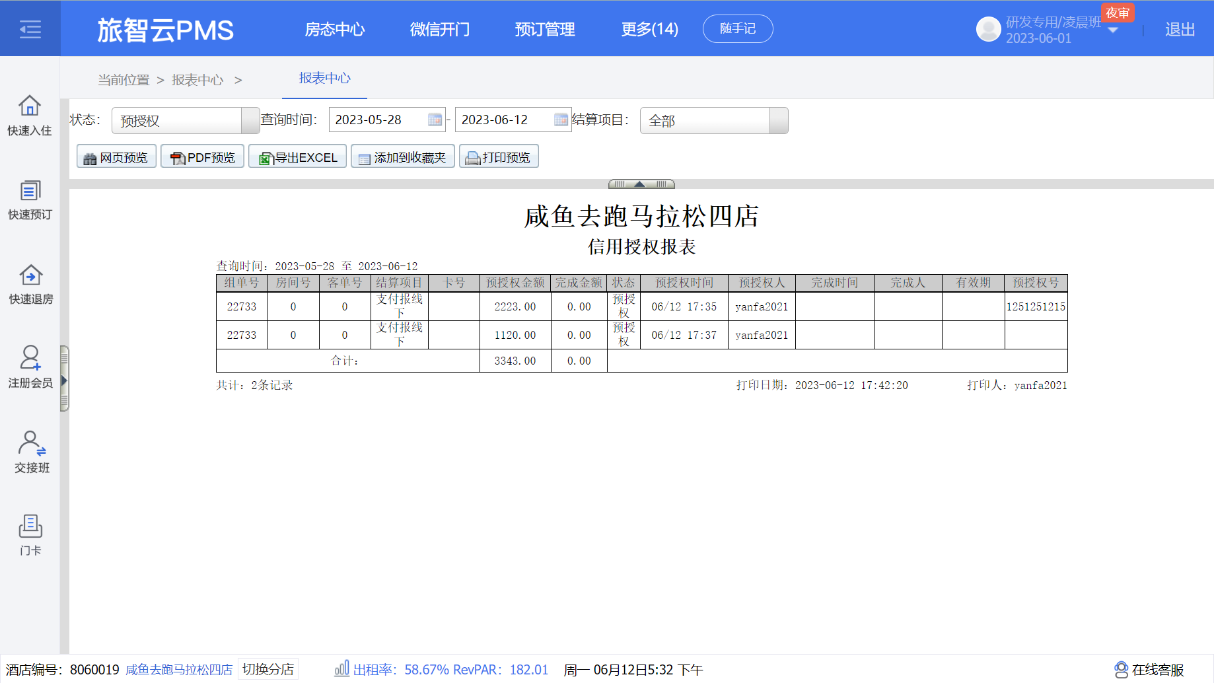Click PDF预览 button
This screenshot has width=1214, height=683.
point(203,157)
